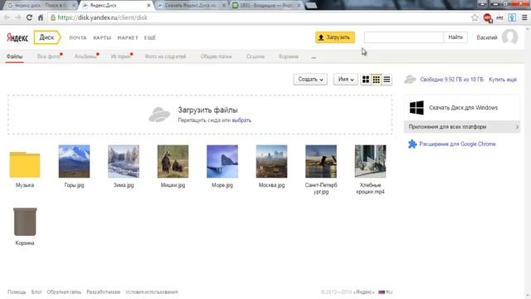Switch to the Альбомы tab
531x299 pixels.
click(x=85, y=56)
